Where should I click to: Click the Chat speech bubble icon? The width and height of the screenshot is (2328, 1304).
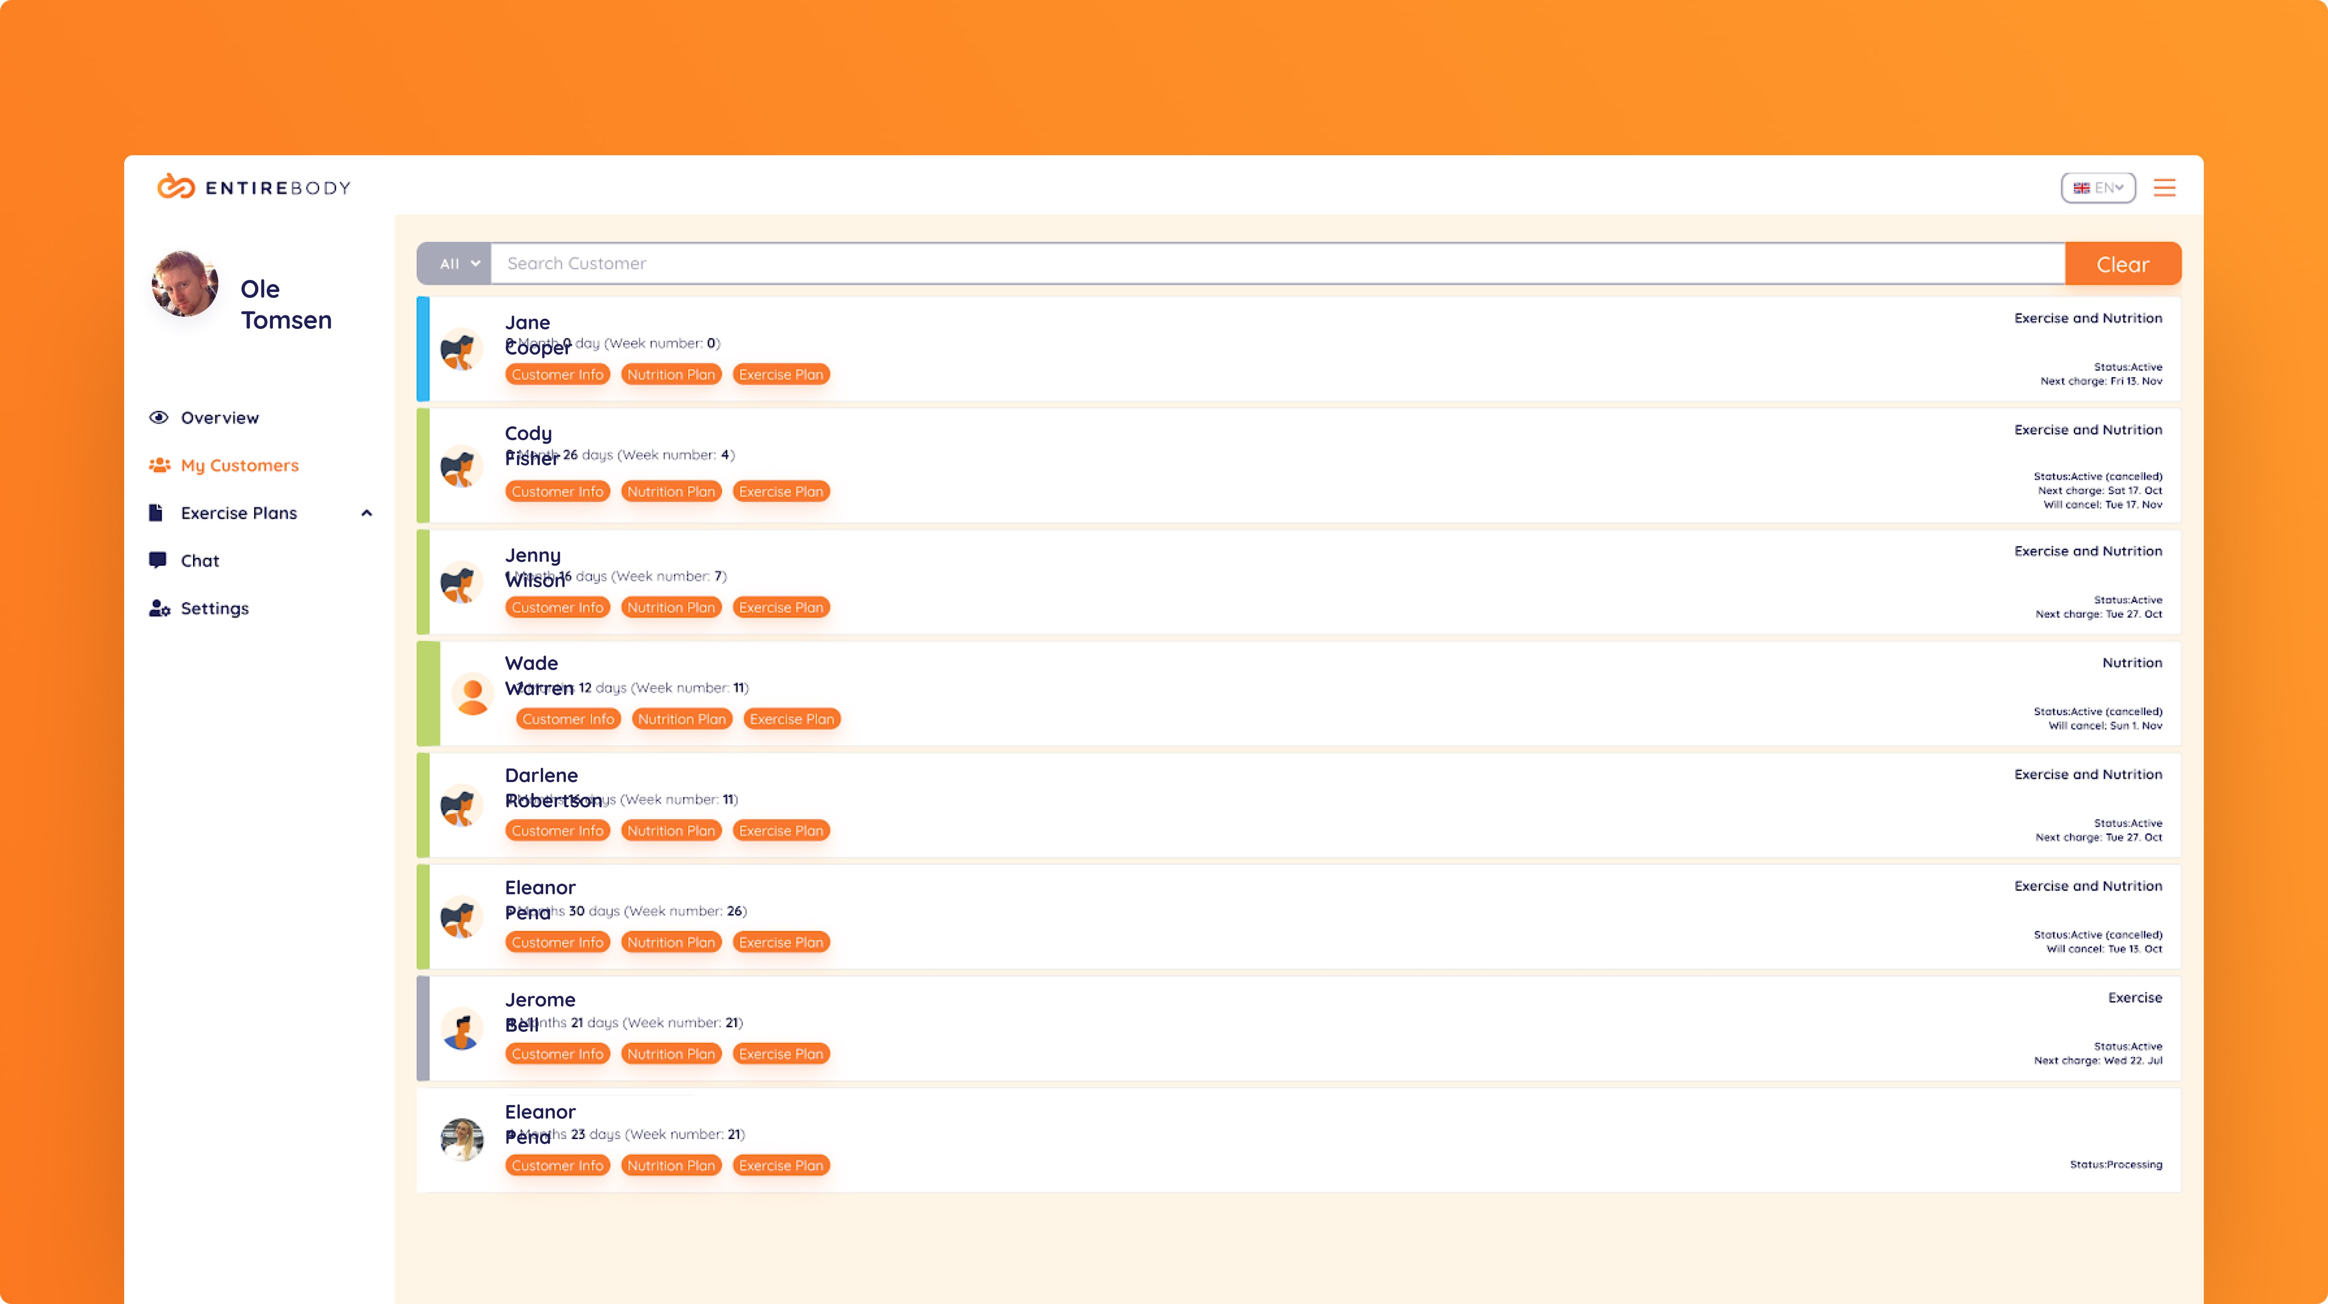tap(158, 560)
